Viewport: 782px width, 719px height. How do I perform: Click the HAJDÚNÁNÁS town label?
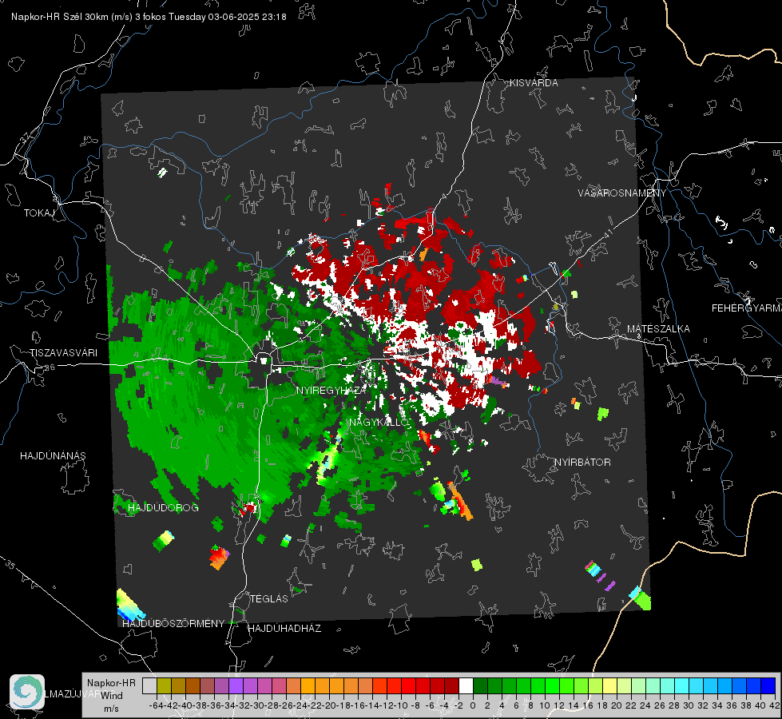click(53, 456)
